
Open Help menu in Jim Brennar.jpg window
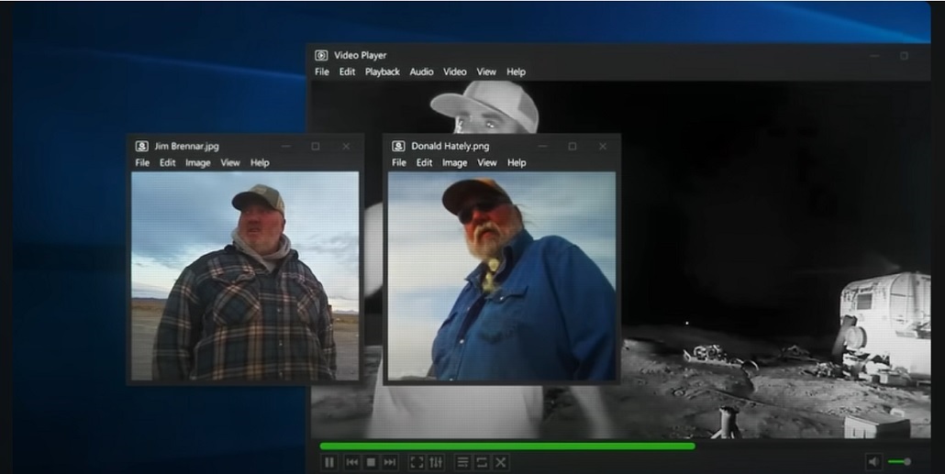[x=260, y=162]
